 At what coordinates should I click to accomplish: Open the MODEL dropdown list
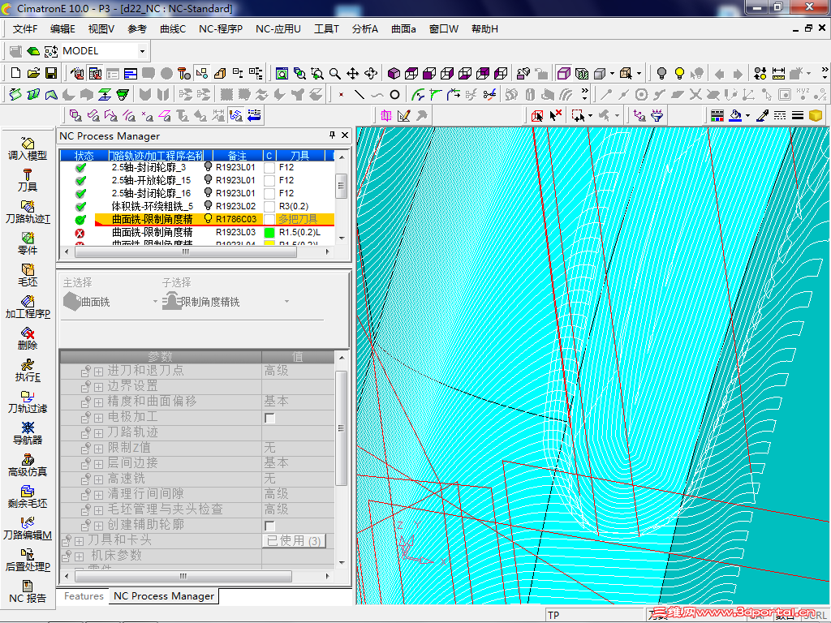coord(142,51)
